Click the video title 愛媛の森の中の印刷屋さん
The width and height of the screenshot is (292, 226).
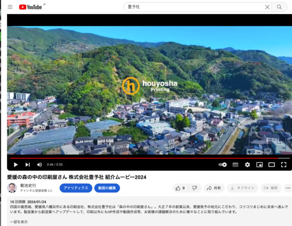(77, 177)
